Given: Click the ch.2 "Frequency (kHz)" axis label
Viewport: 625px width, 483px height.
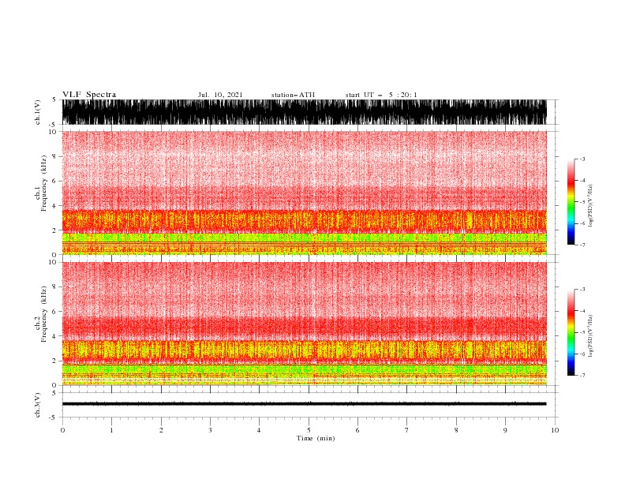Looking at the screenshot, I should (44, 313).
